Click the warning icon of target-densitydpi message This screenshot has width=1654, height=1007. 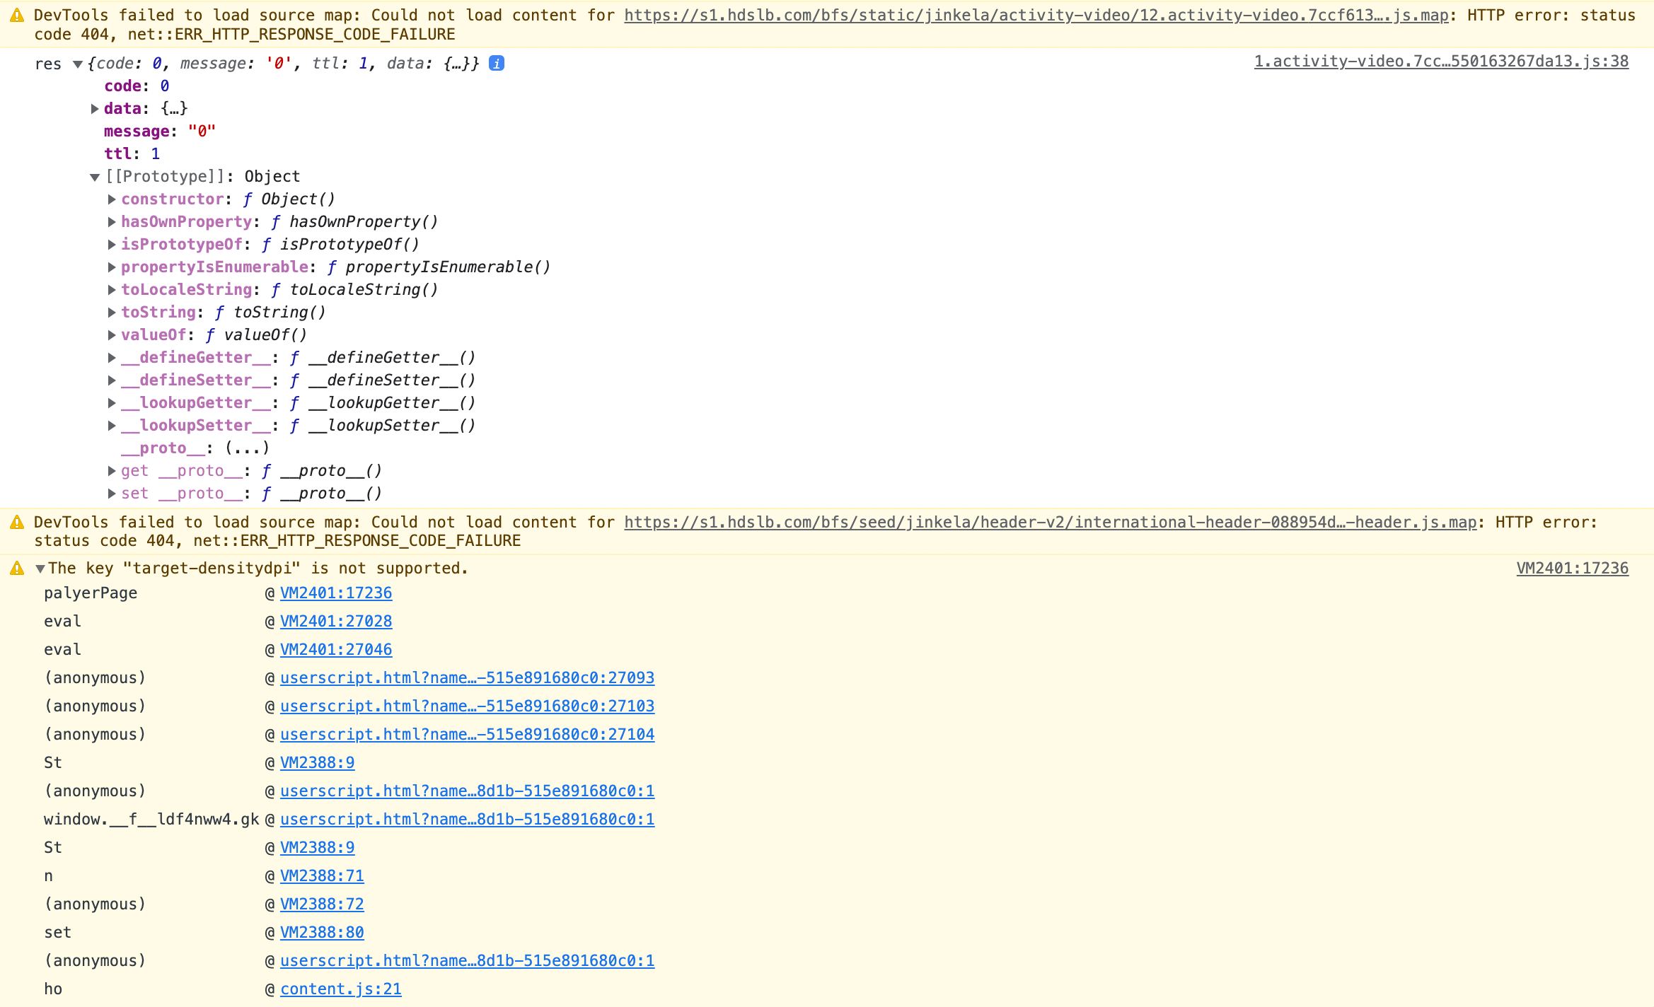point(17,569)
